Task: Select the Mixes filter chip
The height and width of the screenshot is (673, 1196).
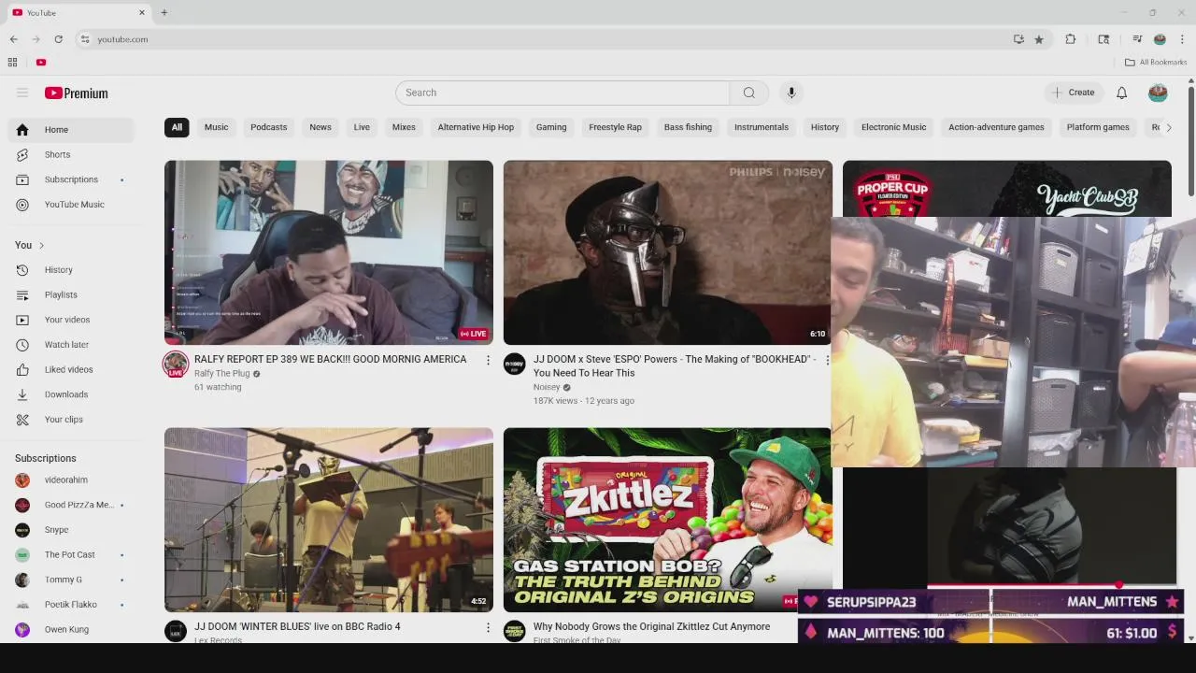Action: pos(404,127)
